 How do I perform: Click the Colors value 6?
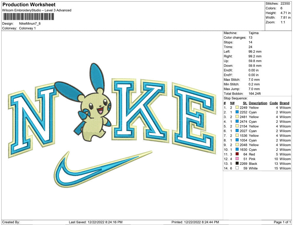(281, 8)
